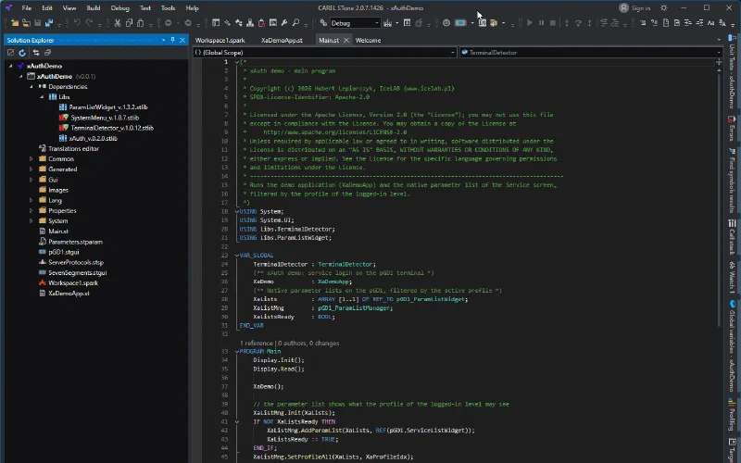Click the New Project toolbar icon

coord(15,22)
